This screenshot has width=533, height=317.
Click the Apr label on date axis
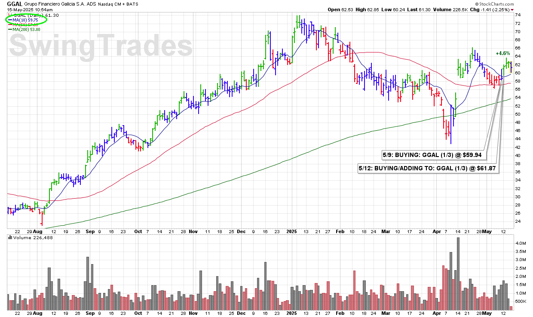pos(436,231)
